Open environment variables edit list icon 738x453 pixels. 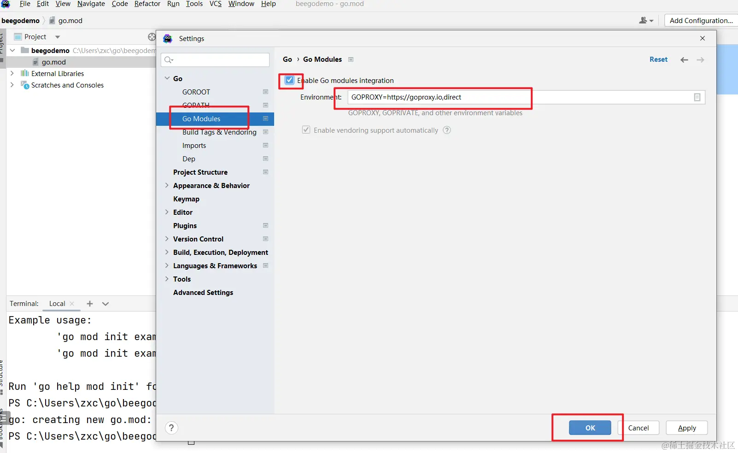[x=697, y=97]
